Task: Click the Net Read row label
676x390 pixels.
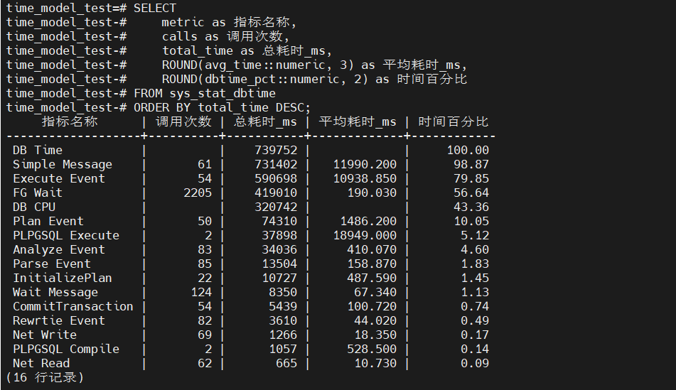Action: point(41,363)
